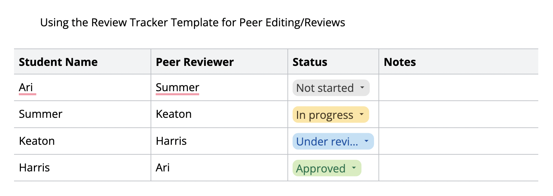553x196 pixels.
Task: Select the Student Name header cell
Action: pos(82,62)
